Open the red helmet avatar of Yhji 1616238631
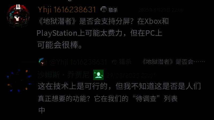The height and width of the screenshot is (120, 214). coord(18,16)
